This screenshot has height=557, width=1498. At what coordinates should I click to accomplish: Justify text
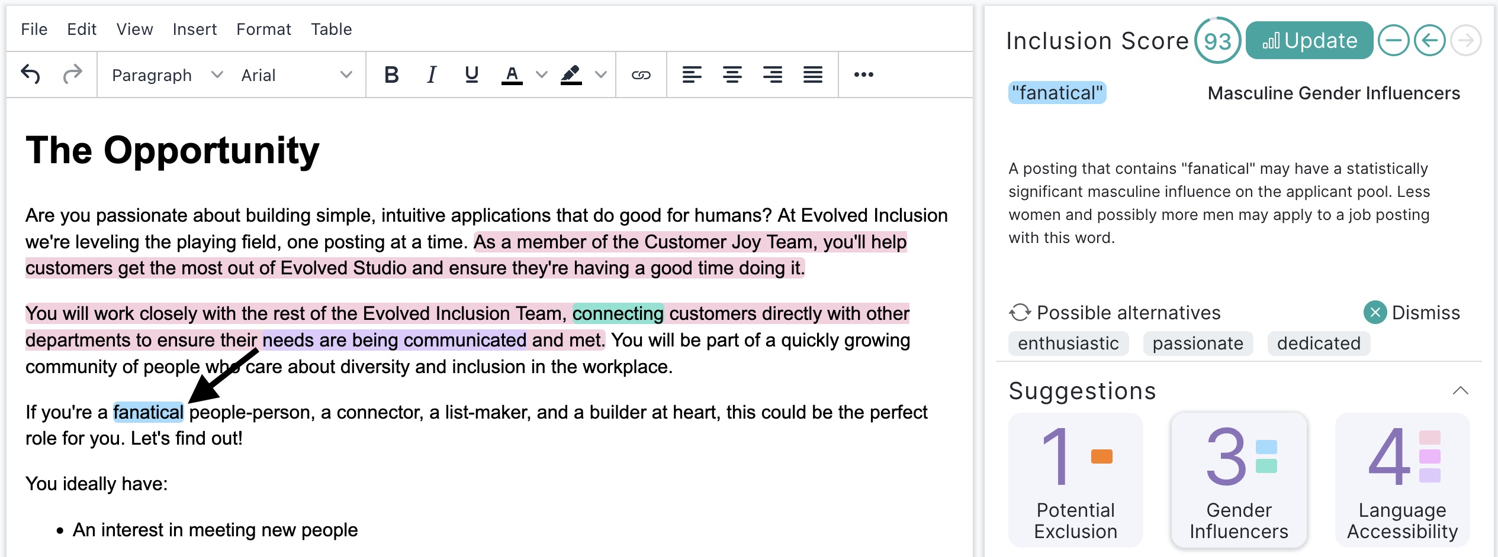pos(813,75)
